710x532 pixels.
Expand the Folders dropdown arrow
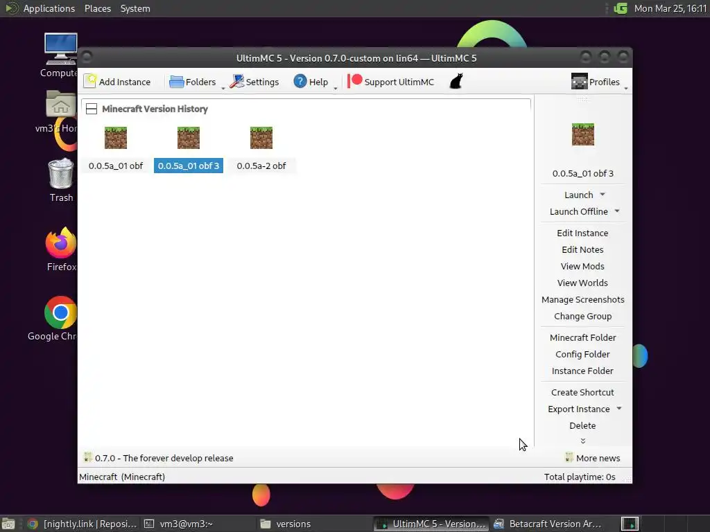pyautogui.click(x=223, y=88)
